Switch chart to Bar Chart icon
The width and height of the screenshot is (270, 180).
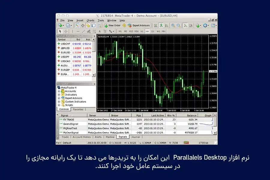click(x=156, y=25)
